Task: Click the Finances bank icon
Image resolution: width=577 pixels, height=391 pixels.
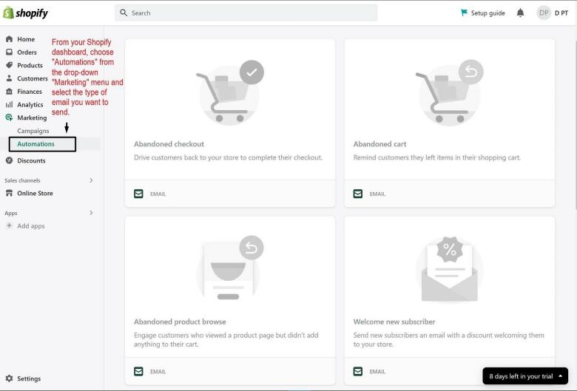Action: tap(9, 92)
